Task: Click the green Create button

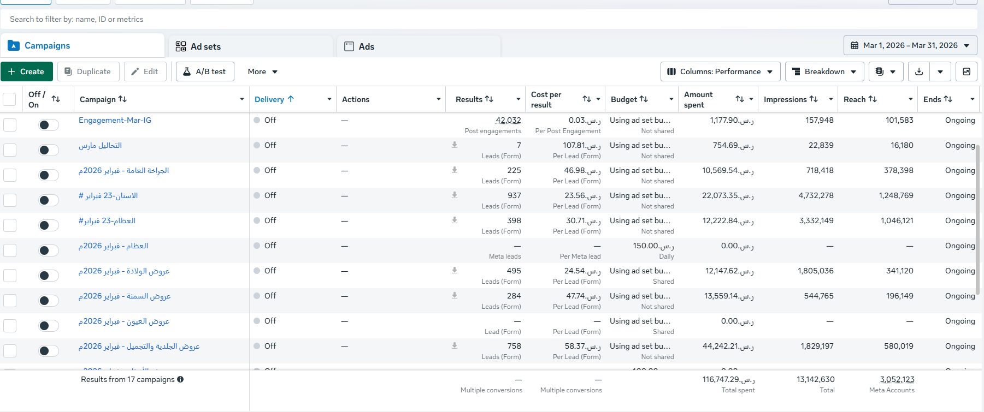Action: (27, 71)
